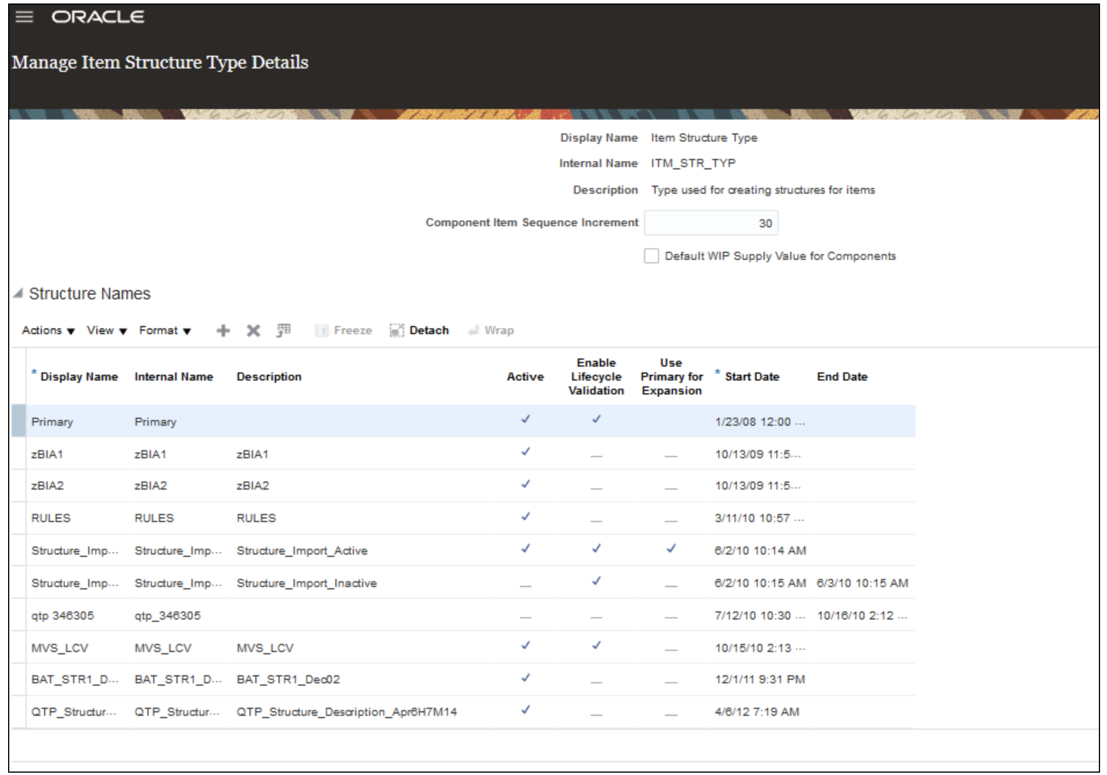
Task: Toggle the Active checkmark in the RULES row
Action: click(x=525, y=518)
